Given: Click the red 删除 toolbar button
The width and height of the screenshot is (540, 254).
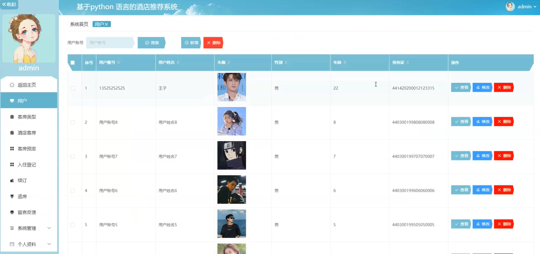Looking at the screenshot, I should (213, 43).
